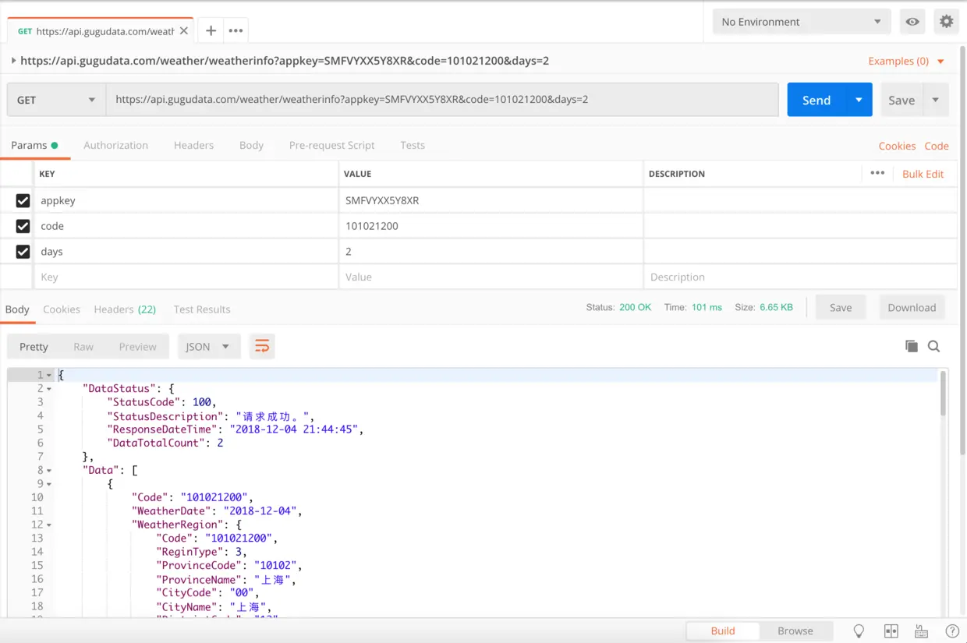Open the Code snippet link

tap(937, 146)
